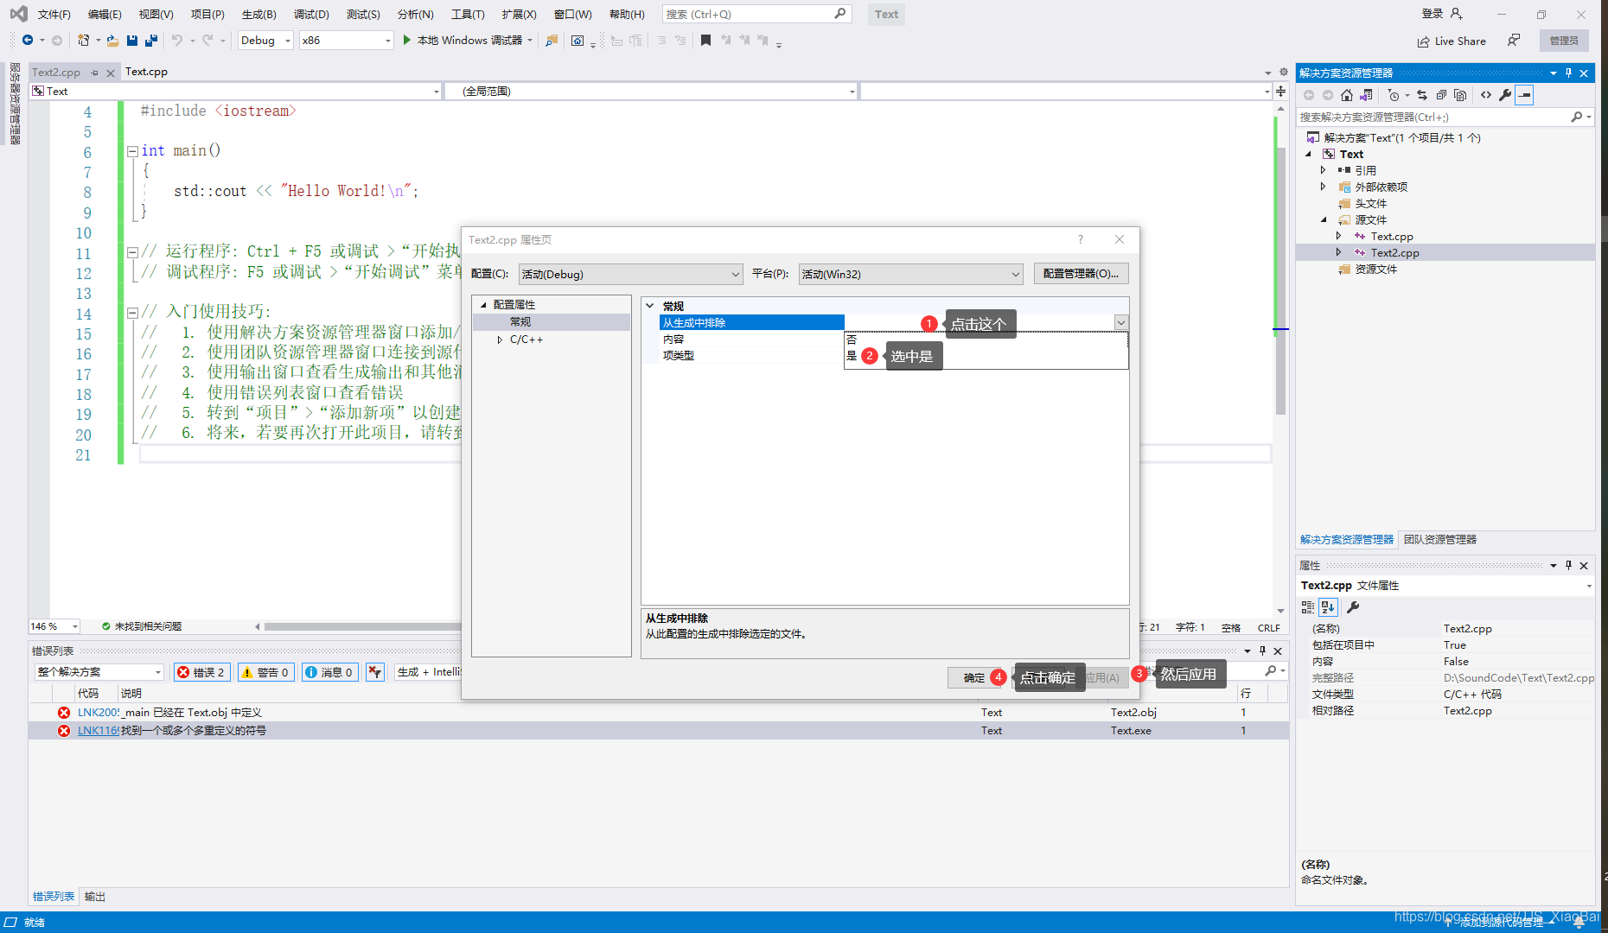This screenshot has width=1608, height=933.
Task: Pin the Text2.cpp editor tab
Action: click(x=95, y=73)
